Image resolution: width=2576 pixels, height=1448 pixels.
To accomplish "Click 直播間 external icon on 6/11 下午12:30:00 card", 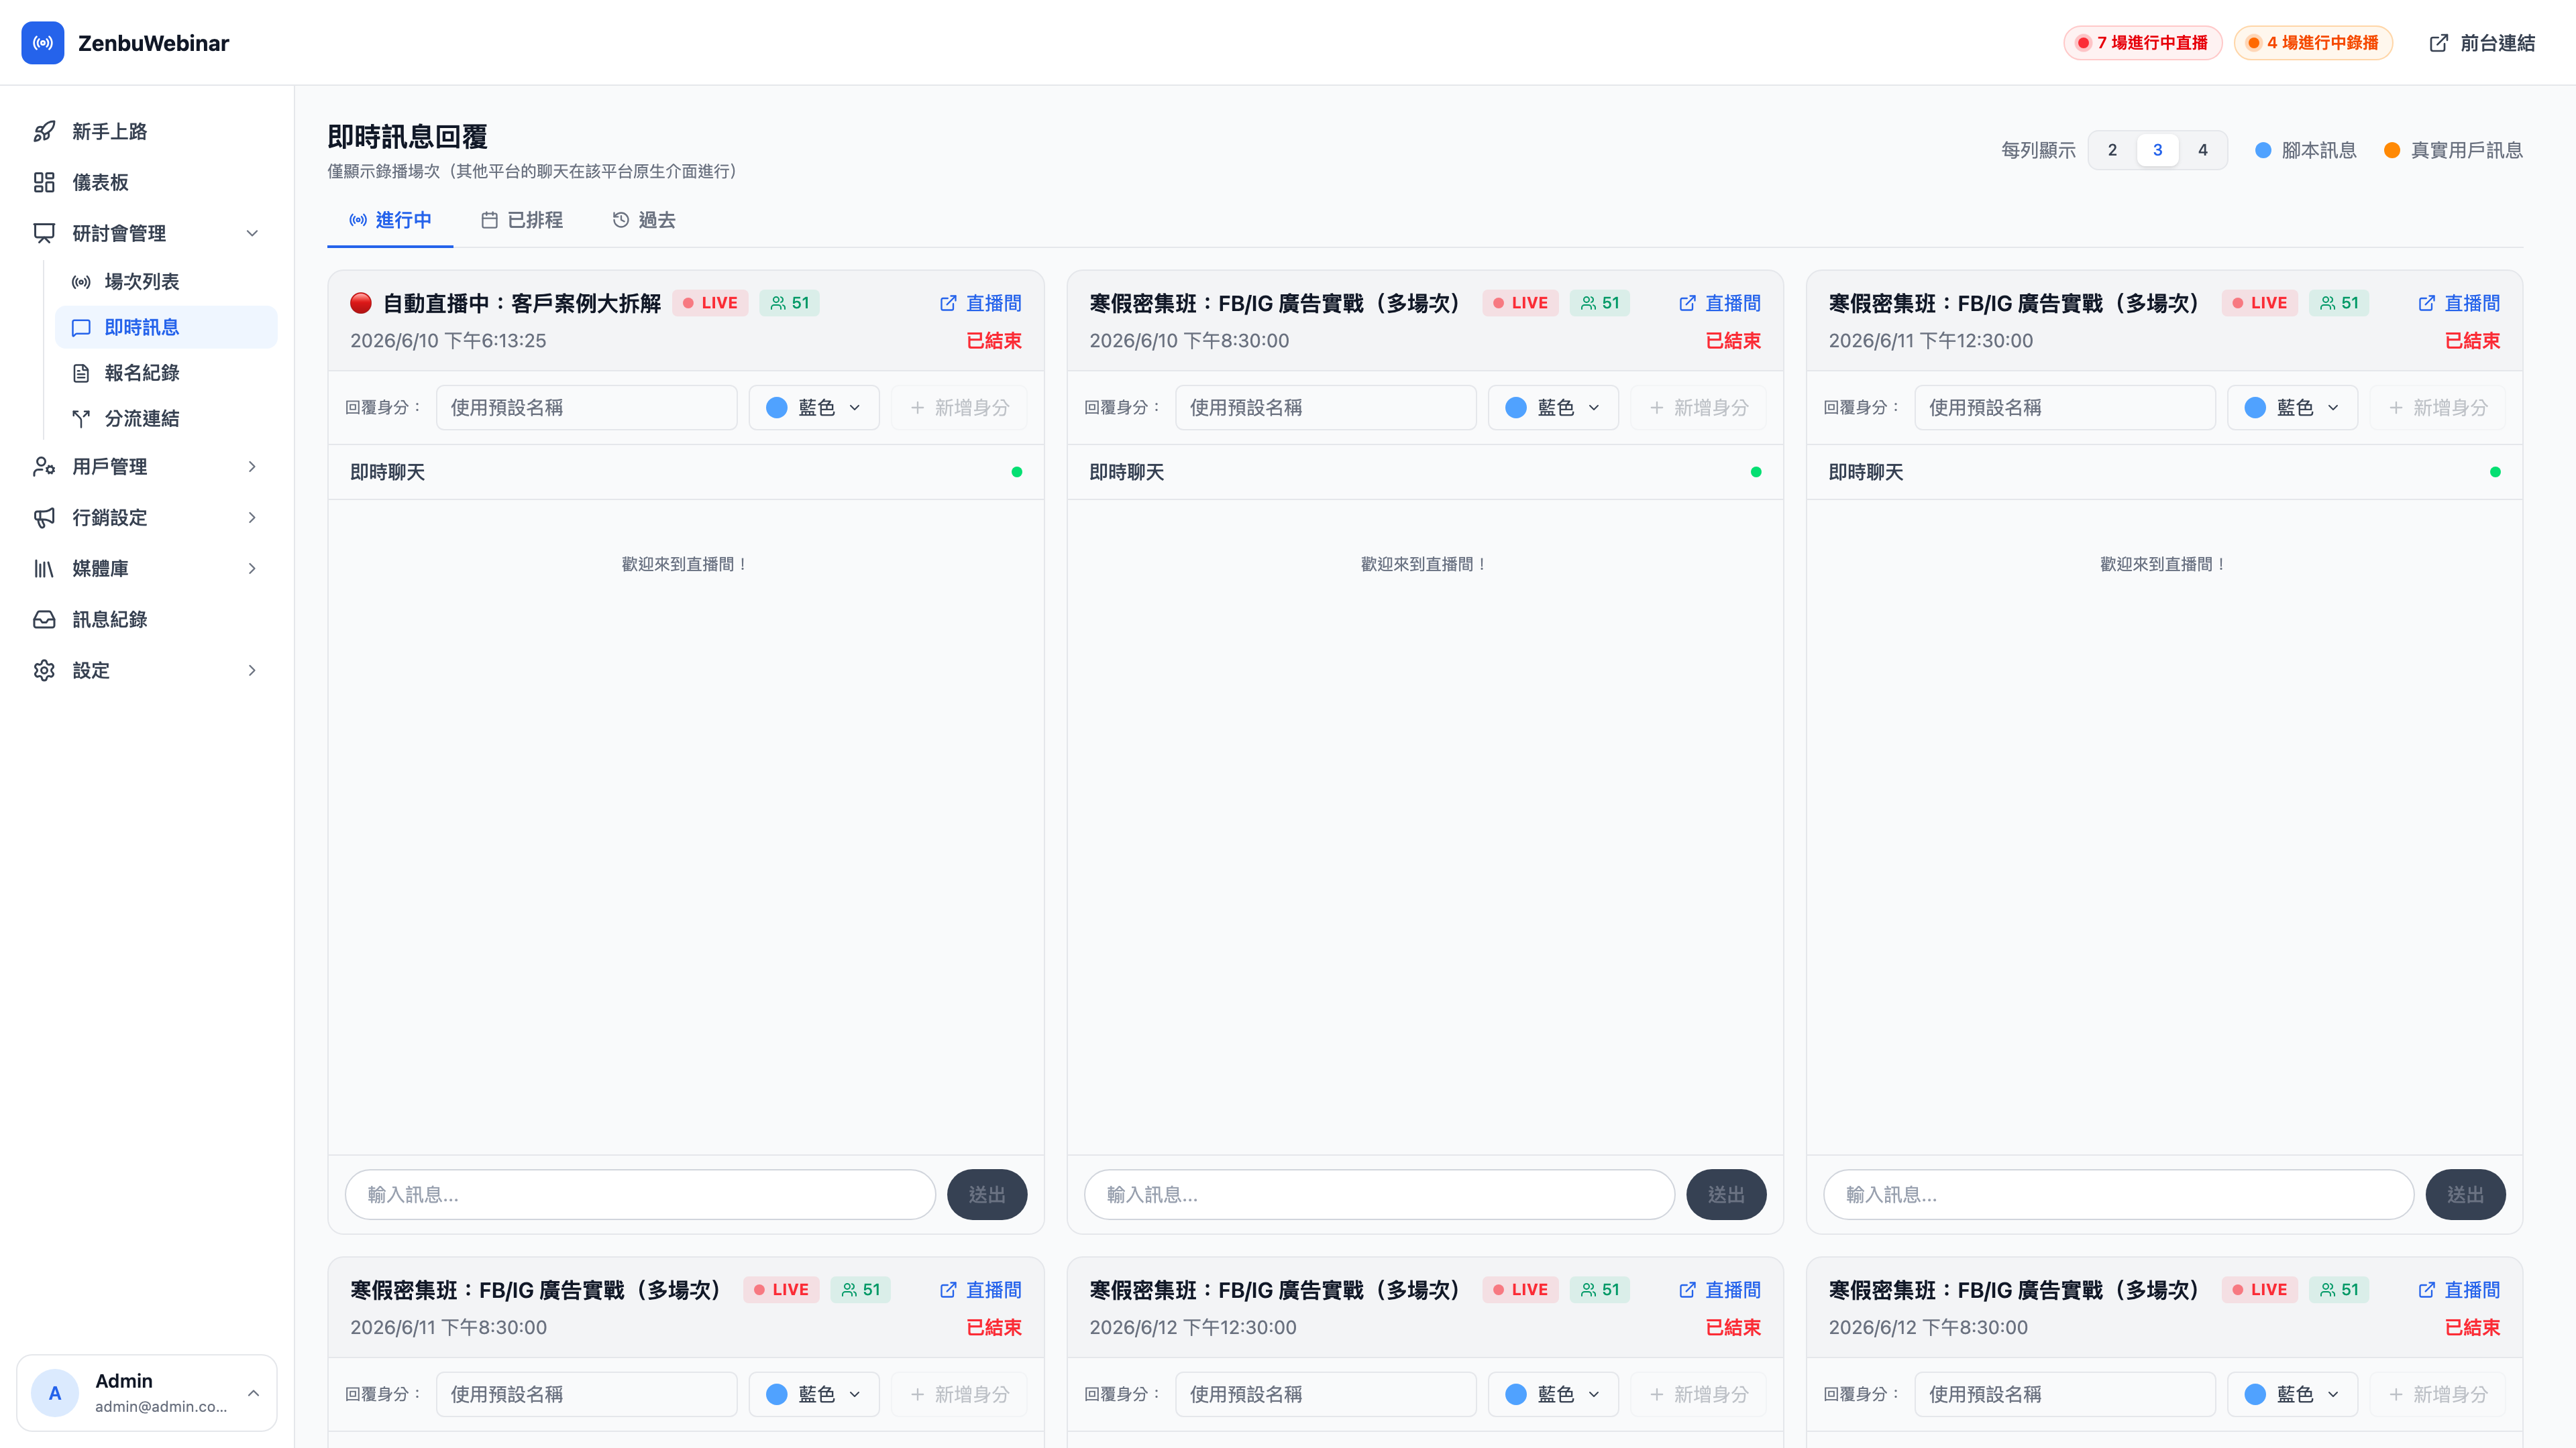I will click(2427, 303).
